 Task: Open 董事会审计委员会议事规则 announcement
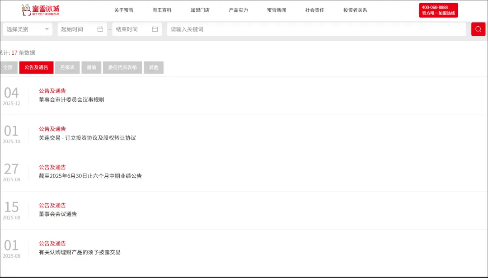pyautogui.click(x=71, y=100)
